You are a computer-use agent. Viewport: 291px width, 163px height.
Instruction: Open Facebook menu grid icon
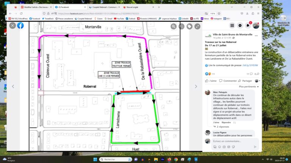click(232, 25)
